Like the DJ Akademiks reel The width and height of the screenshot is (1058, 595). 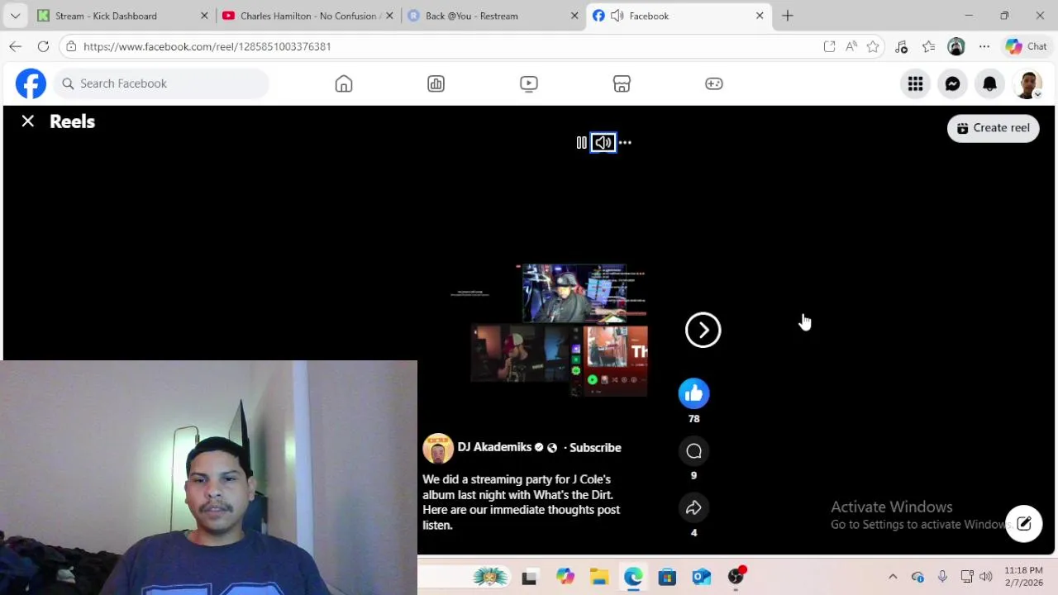click(x=694, y=393)
